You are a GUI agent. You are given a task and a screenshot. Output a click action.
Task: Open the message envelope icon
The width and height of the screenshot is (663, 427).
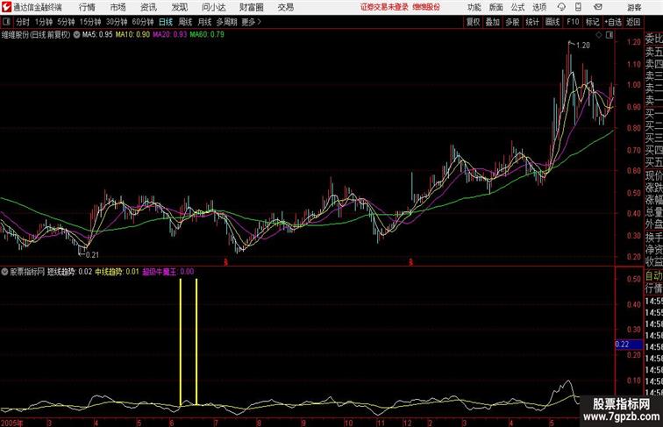click(x=598, y=7)
